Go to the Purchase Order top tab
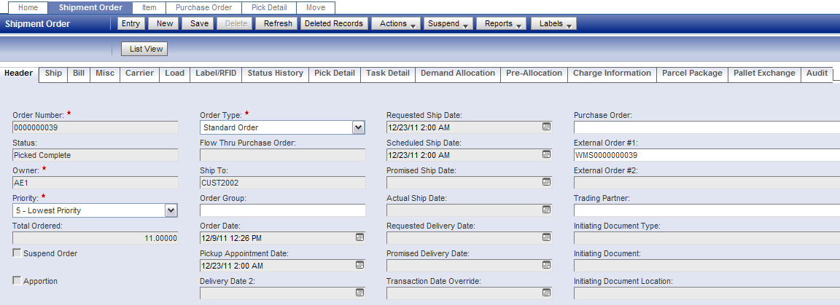 tap(203, 7)
